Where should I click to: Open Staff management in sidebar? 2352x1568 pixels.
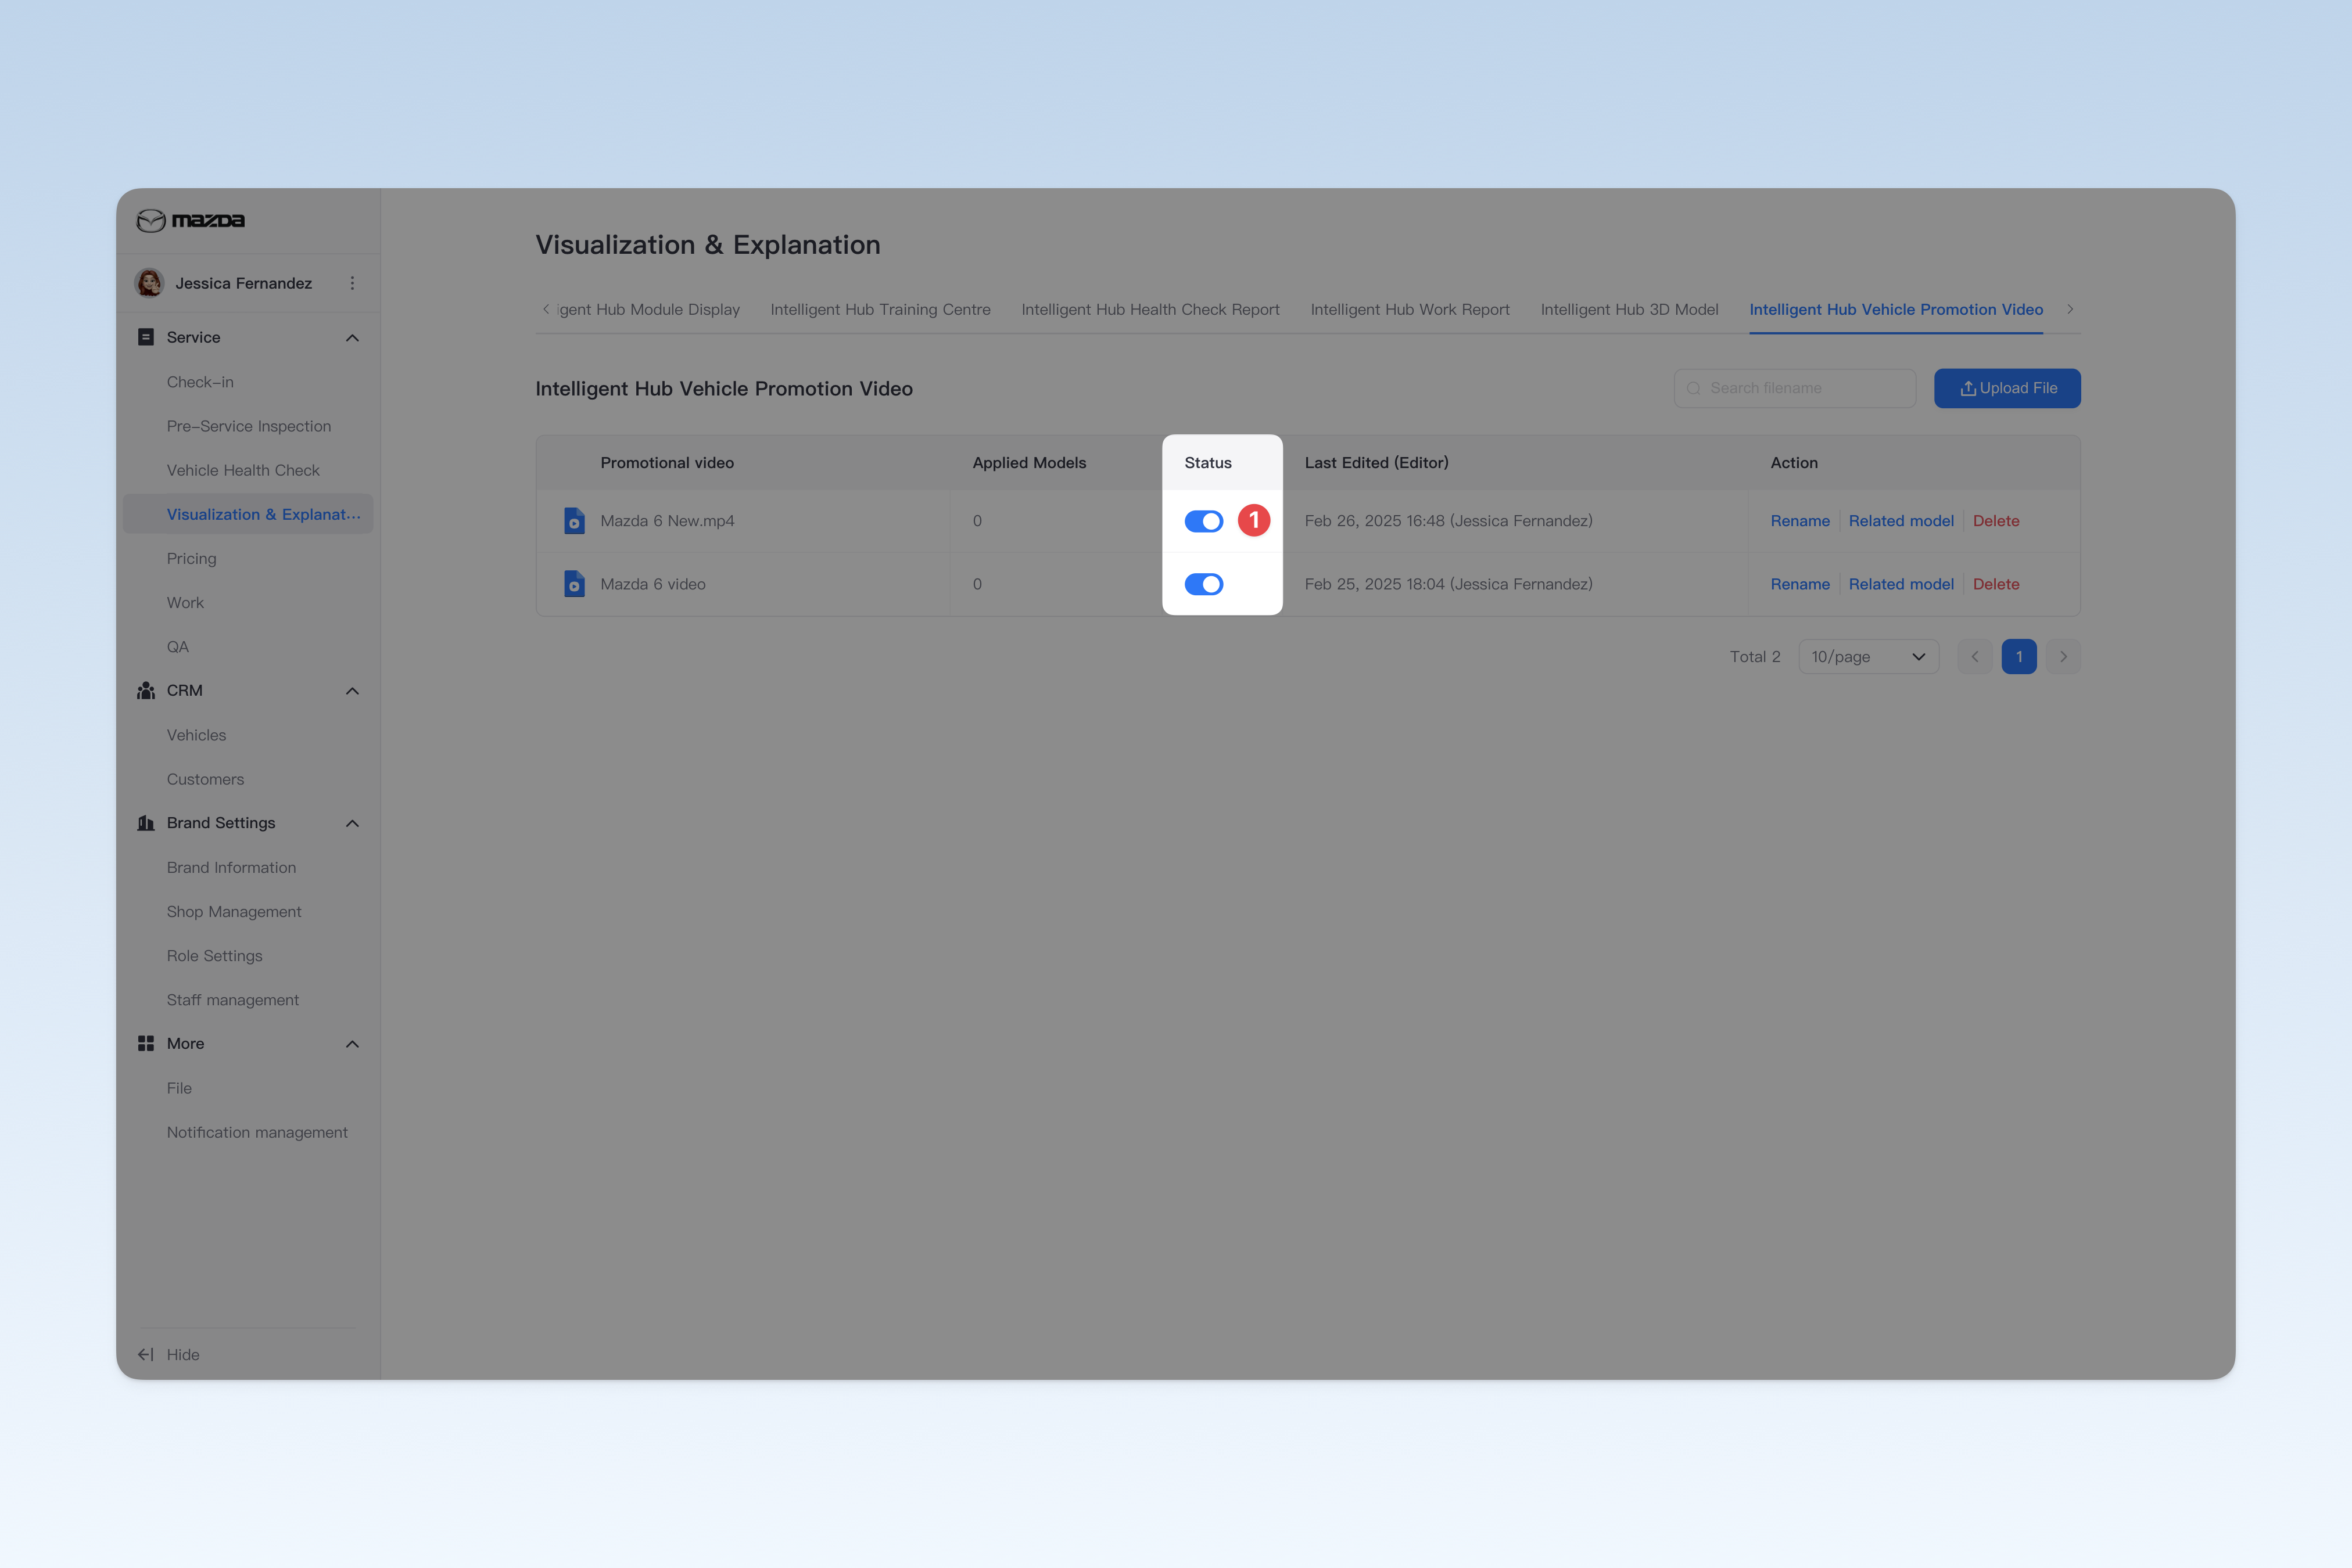(x=233, y=1000)
